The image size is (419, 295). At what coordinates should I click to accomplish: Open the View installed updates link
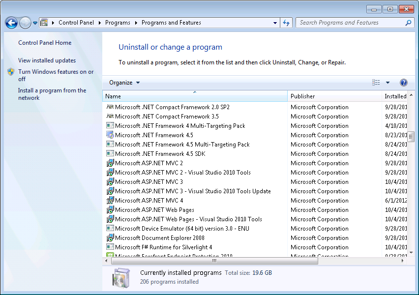pos(47,60)
